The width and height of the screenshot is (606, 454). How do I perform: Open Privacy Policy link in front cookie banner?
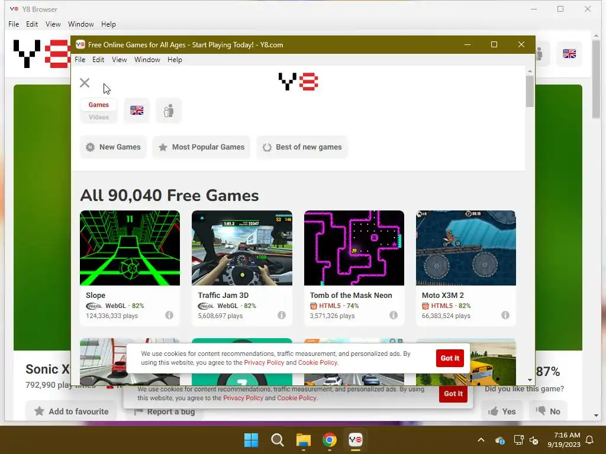click(x=264, y=362)
